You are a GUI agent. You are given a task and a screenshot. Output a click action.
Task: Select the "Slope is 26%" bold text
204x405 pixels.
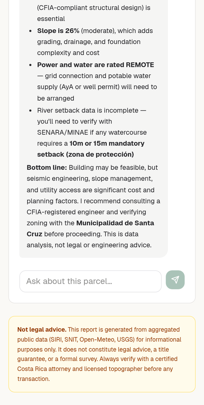58,31
